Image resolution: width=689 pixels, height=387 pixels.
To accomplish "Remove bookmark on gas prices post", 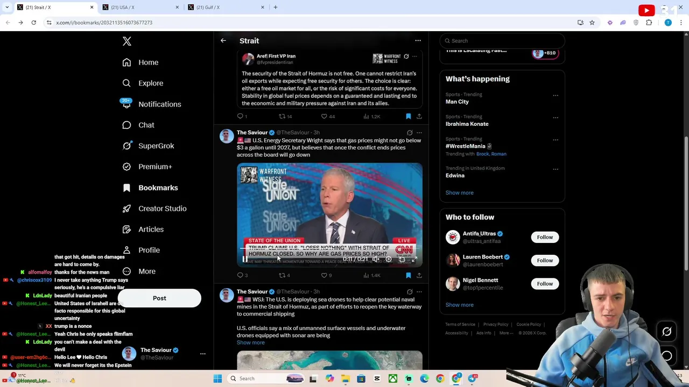I will (x=408, y=275).
